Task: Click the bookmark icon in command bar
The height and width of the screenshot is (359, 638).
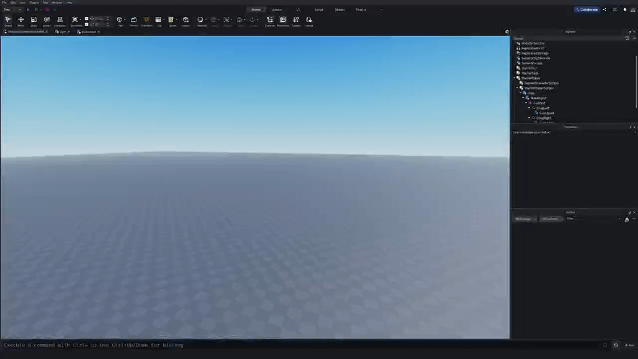Action: pos(605,345)
